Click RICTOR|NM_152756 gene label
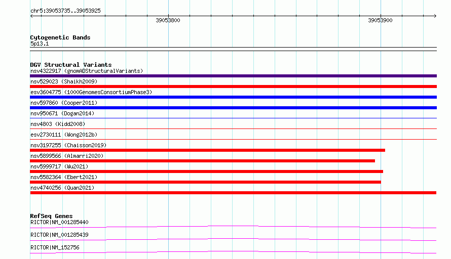This screenshot has height=259, width=451. pos(55,247)
